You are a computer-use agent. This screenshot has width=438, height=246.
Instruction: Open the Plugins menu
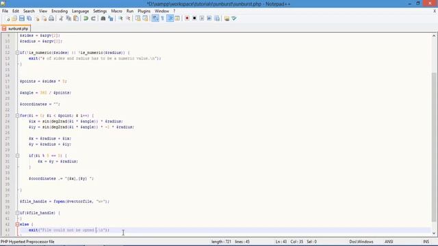pos(144,11)
